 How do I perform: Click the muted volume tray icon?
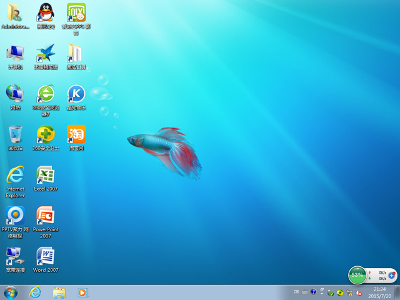(359, 293)
